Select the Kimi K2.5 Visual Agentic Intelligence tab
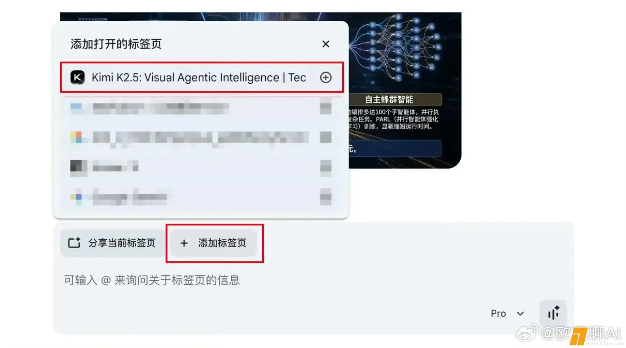Viewport: 626px width, 348px height. tap(201, 78)
